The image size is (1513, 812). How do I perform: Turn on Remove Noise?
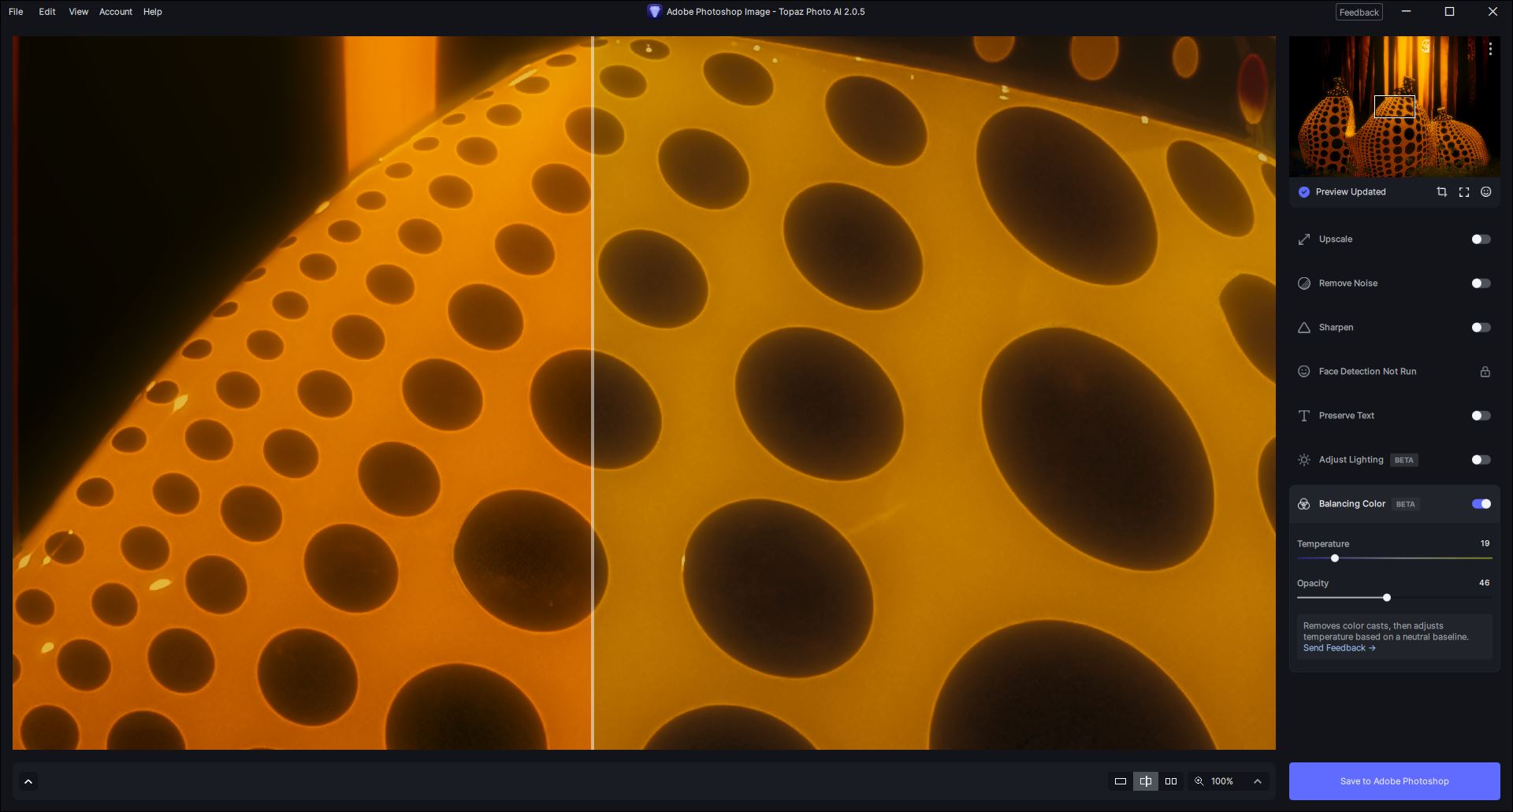[1481, 284]
